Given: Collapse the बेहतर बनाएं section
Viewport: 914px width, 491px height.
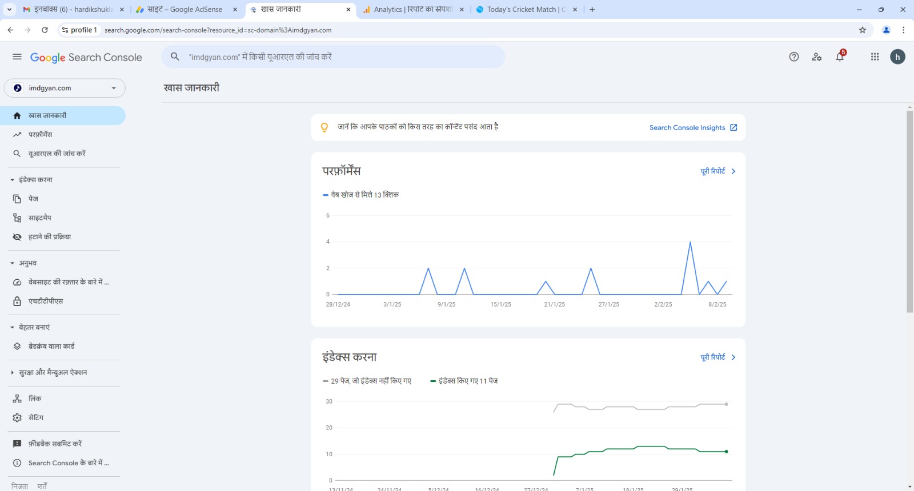Looking at the screenshot, I should pos(12,327).
